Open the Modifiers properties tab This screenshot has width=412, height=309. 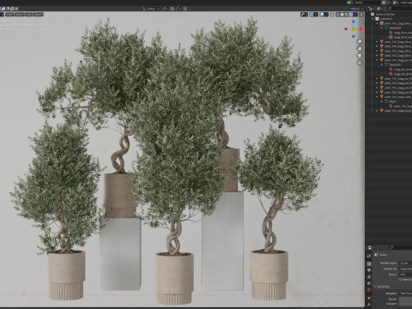coord(369,305)
